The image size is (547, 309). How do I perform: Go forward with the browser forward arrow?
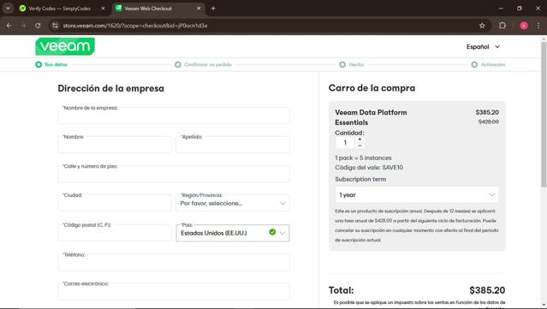23,26
